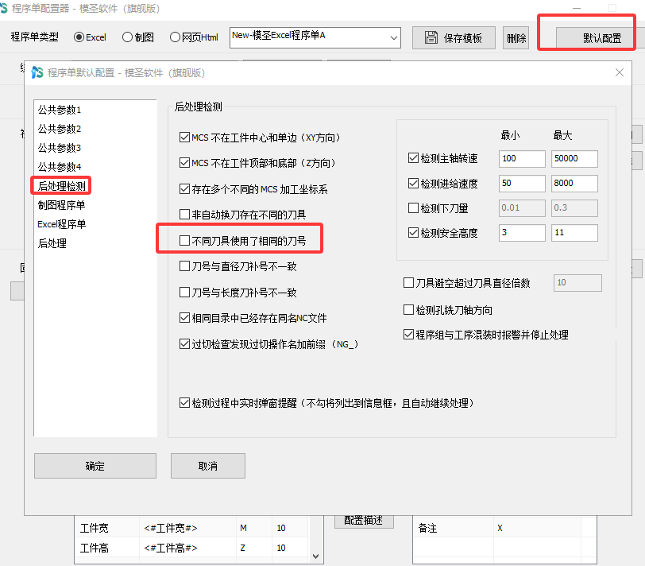
Task: Click 配置描述 button in background window
Action: click(364, 521)
